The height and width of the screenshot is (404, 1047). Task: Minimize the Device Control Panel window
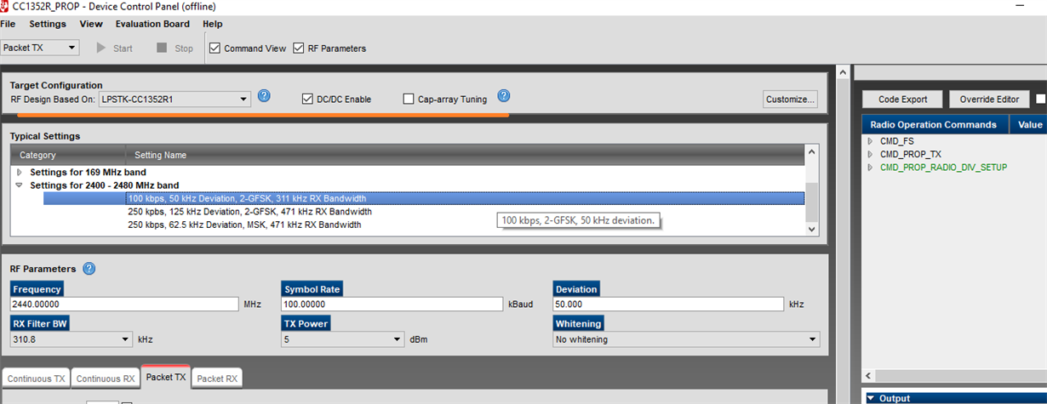1019,5
